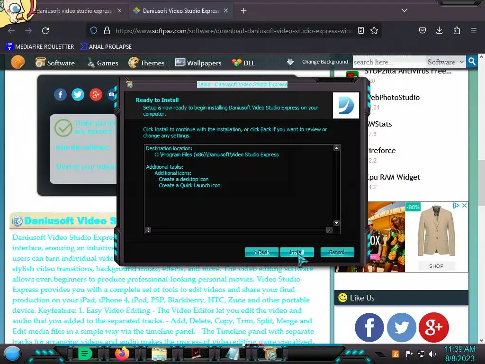This screenshot has height=364, width=485.
Task: Open Pocket save icon
Action: (x=422, y=30)
